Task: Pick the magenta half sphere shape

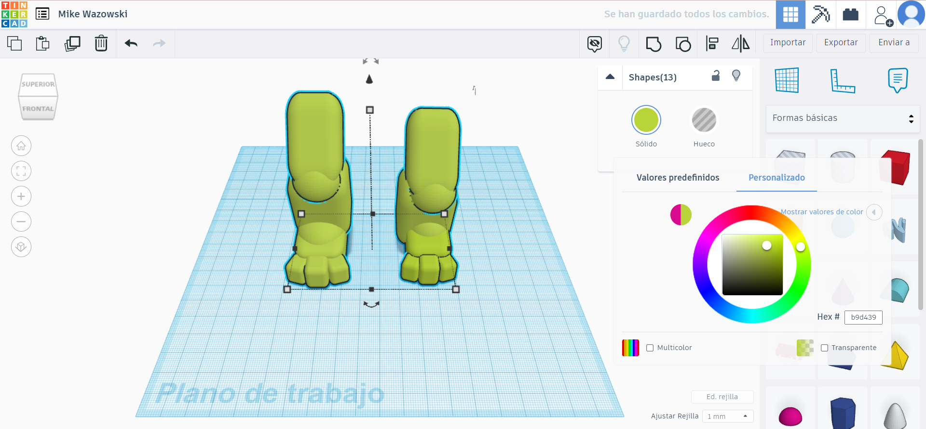Action: [x=790, y=416]
